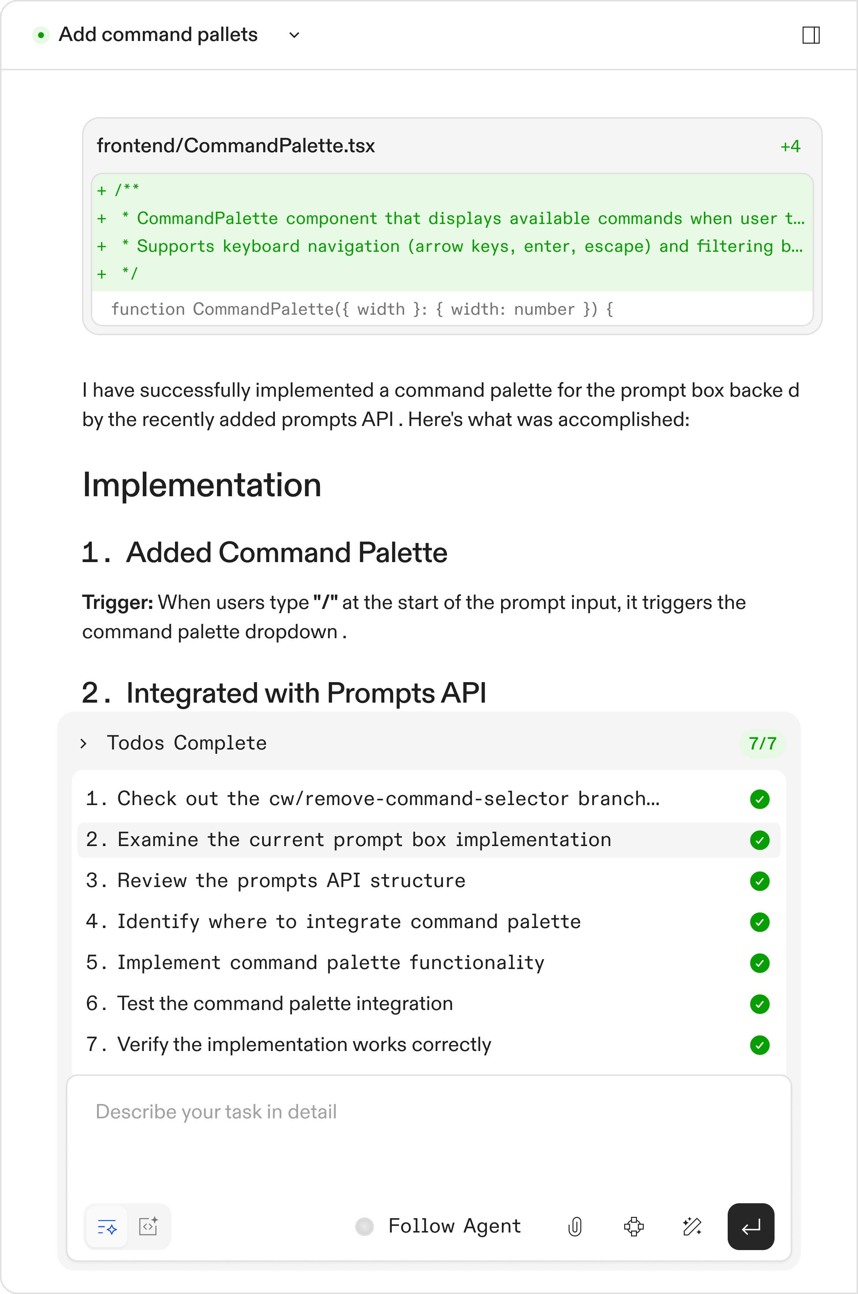Screen dimensions: 858x1294
Task: Open the workflow nodes icon
Action: tap(634, 1227)
